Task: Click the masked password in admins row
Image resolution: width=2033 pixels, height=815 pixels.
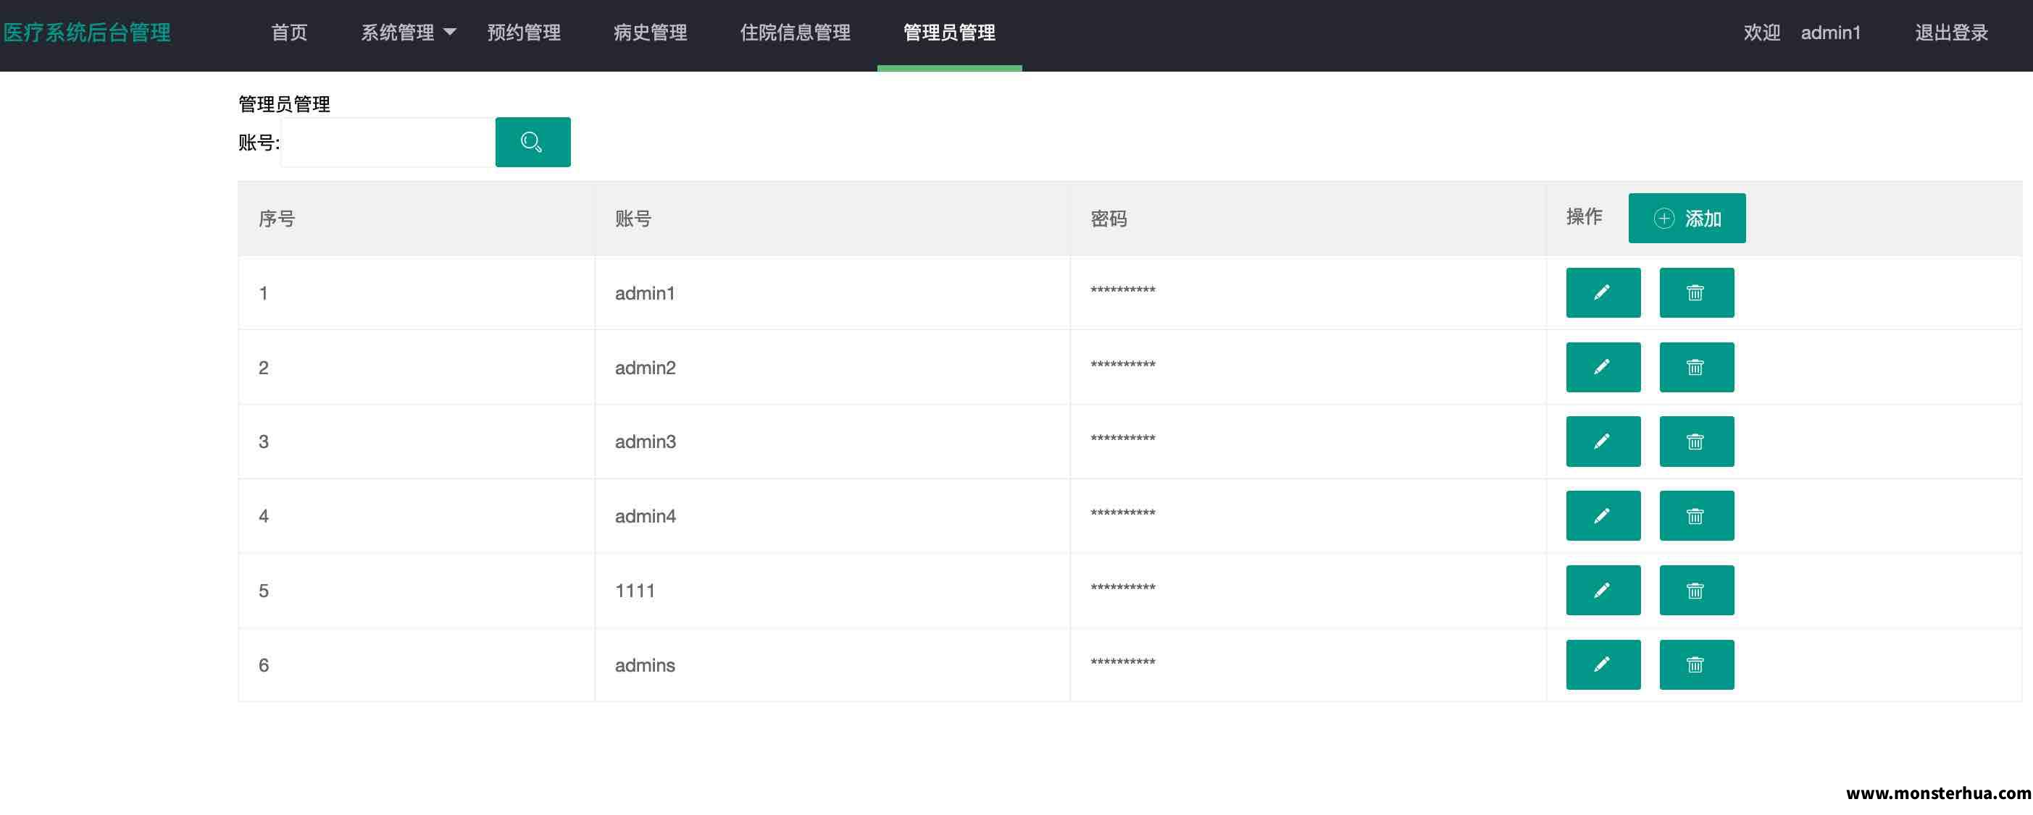Action: click(1122, 662)
